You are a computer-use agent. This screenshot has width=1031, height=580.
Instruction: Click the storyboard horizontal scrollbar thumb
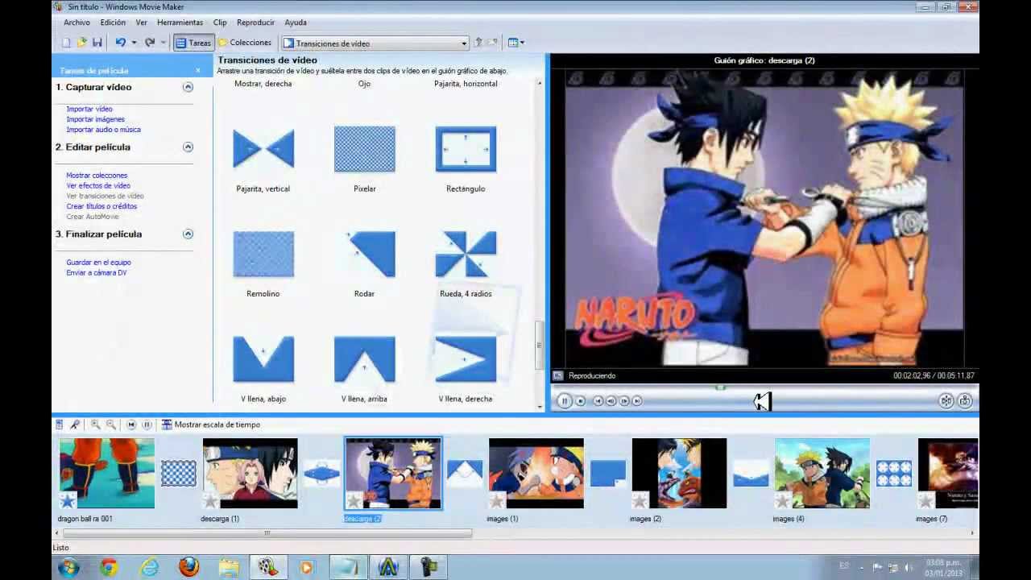coord(267,532)
